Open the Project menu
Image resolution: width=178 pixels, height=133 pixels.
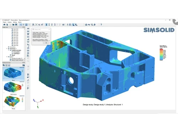(x=5, y=22)
